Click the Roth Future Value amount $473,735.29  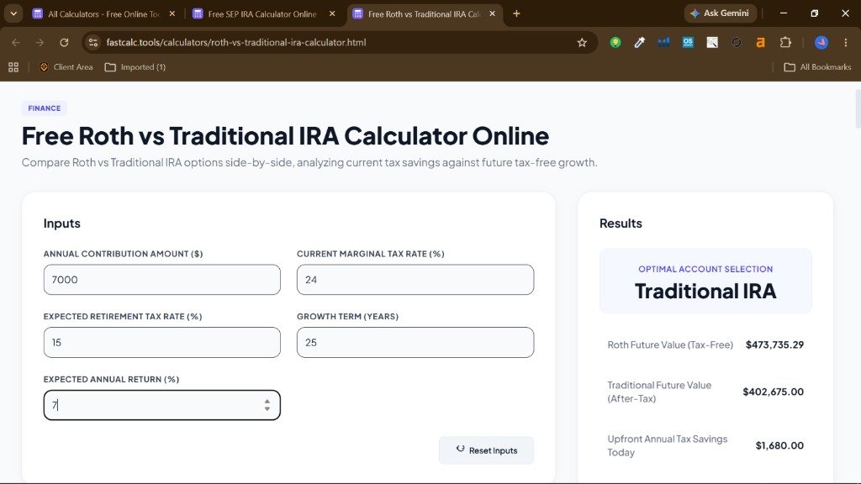[x=774, y=345]
